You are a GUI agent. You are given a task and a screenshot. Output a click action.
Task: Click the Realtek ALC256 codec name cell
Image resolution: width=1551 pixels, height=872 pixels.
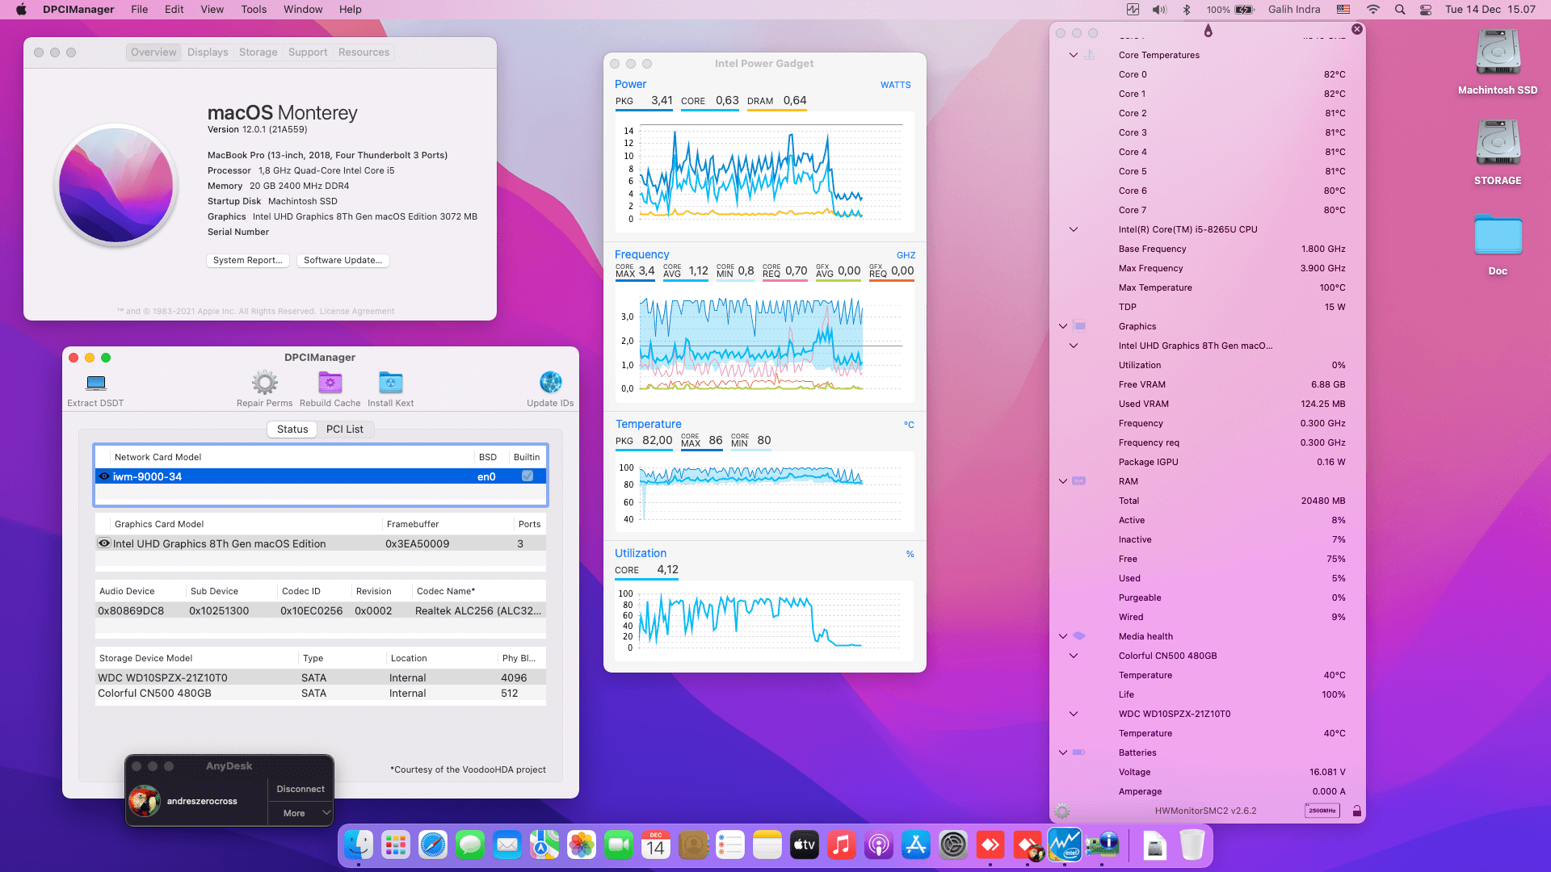pos(479,611)
